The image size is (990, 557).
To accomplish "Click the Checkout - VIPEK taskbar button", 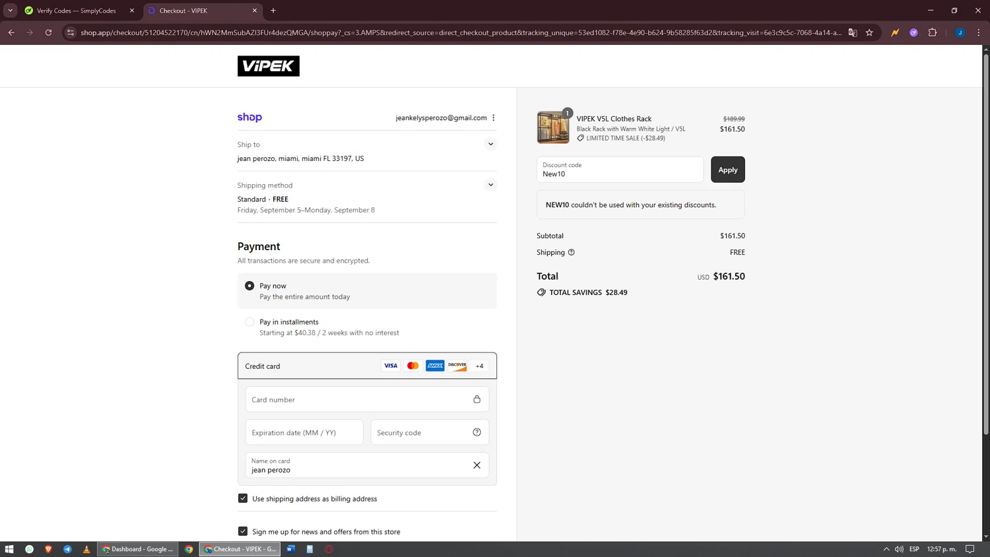I will 240,549.
